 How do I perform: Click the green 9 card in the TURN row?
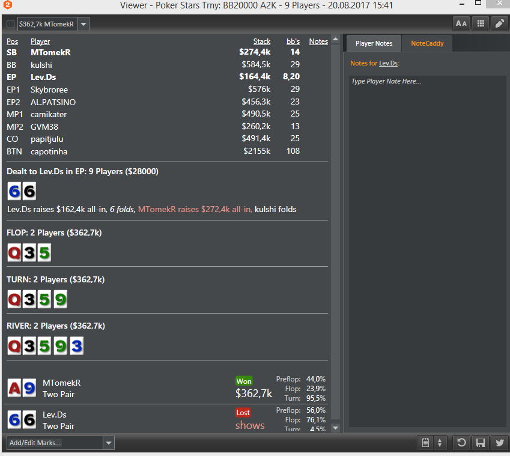pos(61,299)
